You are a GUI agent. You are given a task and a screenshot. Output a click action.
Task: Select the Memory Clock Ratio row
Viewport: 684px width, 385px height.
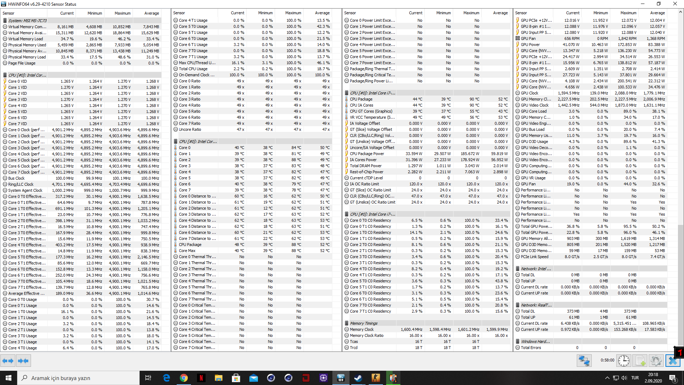(x=427, y=335)
